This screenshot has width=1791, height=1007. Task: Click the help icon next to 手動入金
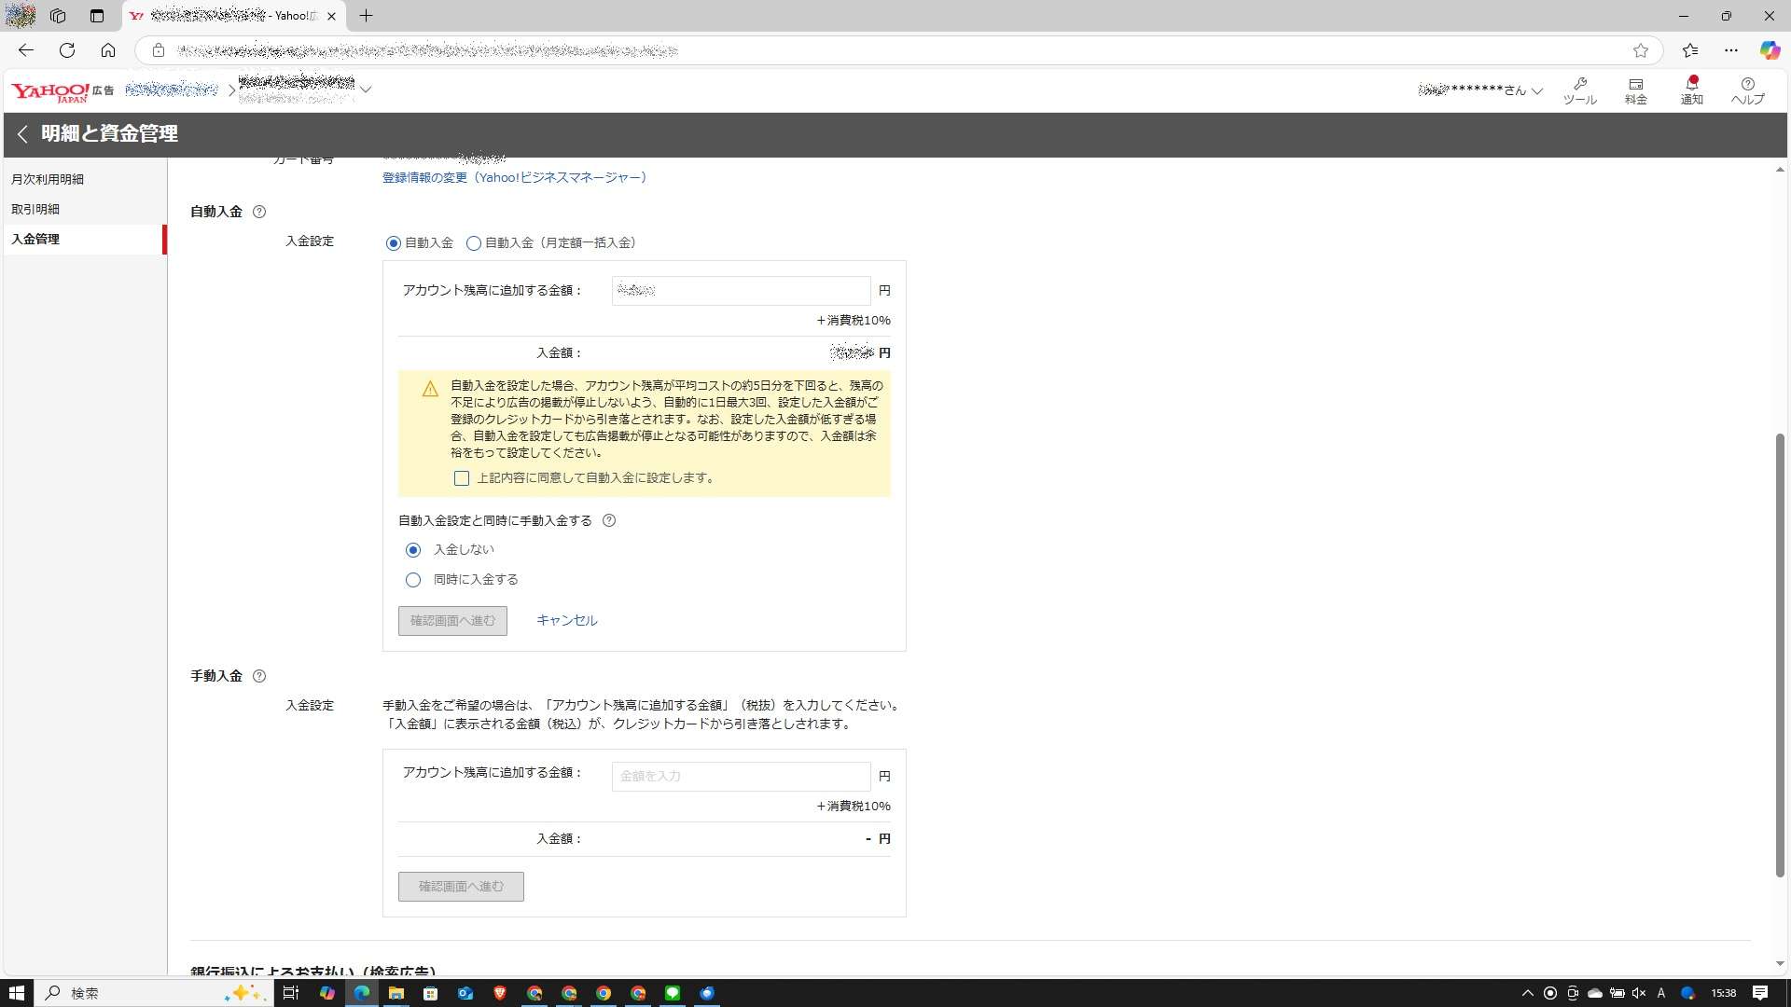(259, 676)
